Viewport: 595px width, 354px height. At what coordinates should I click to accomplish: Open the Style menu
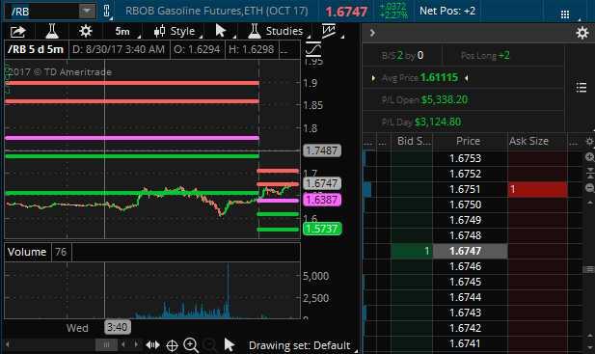point(177,31)
